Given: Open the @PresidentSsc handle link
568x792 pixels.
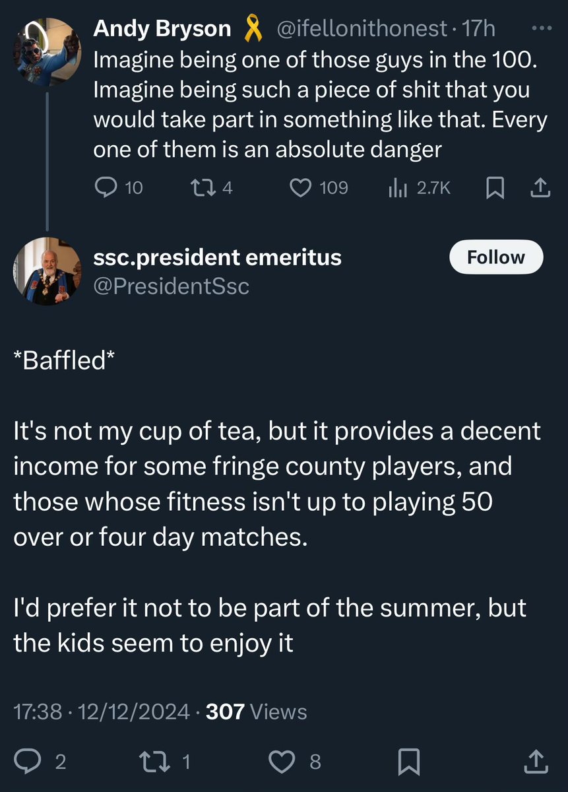Looking at the screenshot, I should pos(171,286).
